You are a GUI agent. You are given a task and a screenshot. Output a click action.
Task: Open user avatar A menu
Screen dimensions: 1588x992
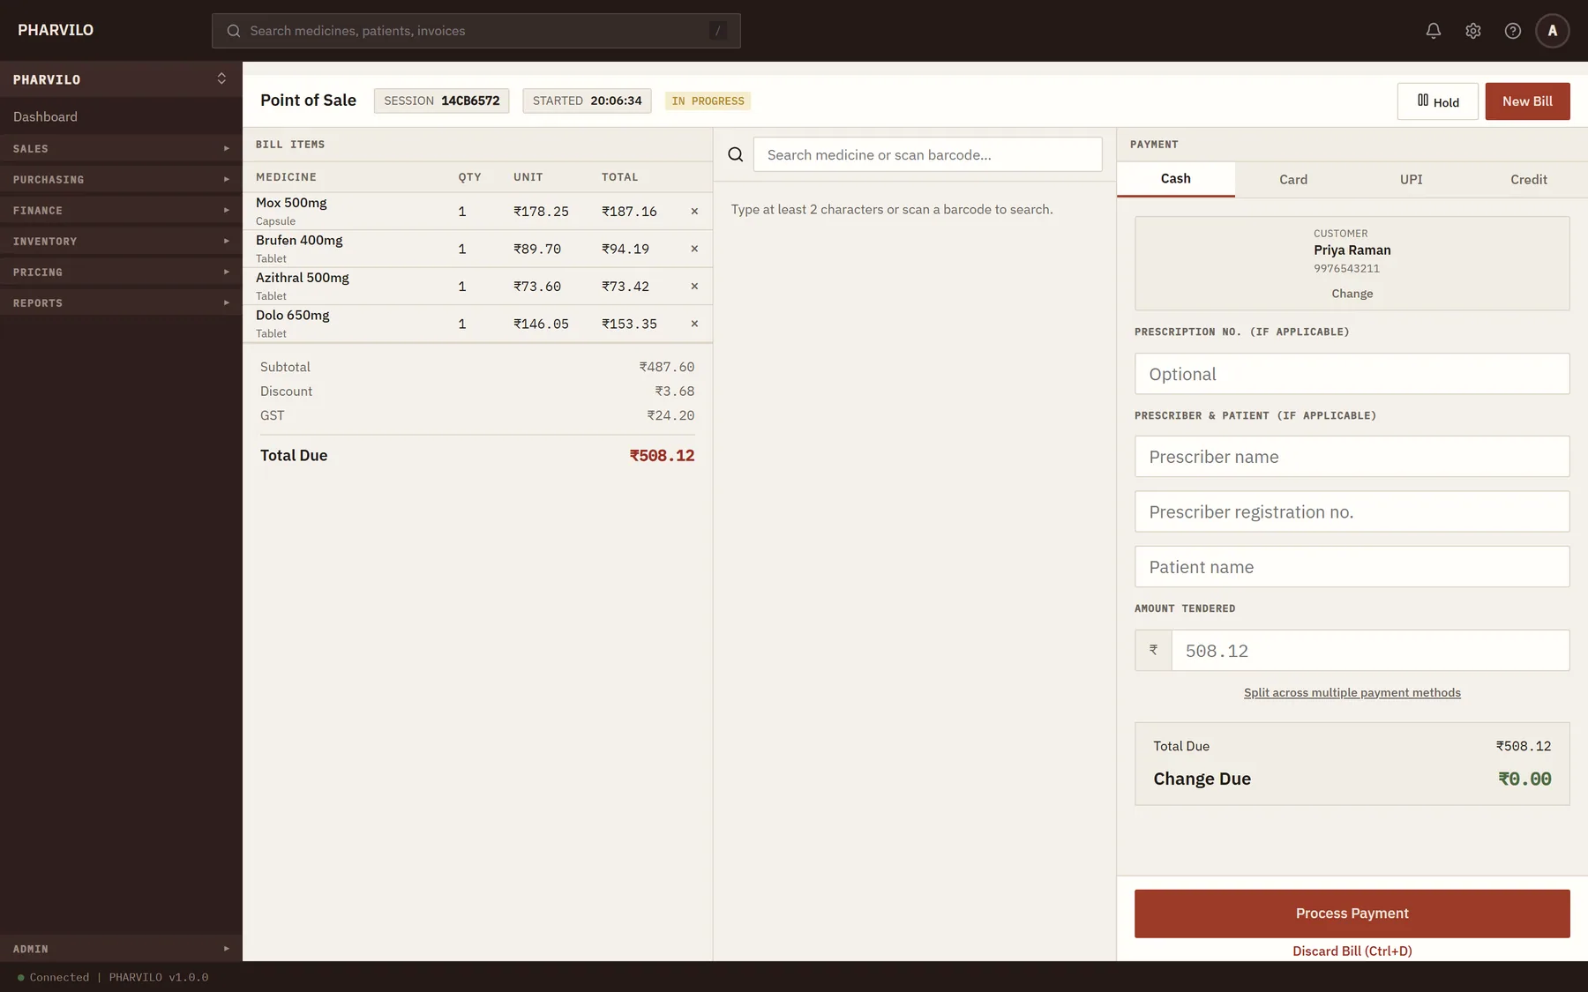click(1553, 31)
